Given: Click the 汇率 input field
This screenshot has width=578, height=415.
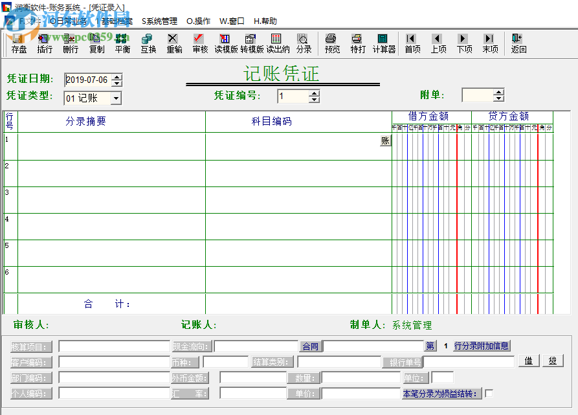Looking at the screenshot, I should click(x=253, y=393).
